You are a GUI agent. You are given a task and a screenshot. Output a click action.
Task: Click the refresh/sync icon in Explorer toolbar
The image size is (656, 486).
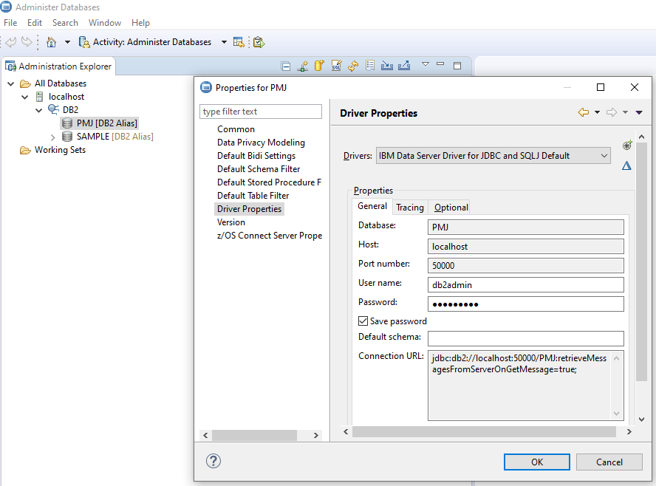[353, 66]
